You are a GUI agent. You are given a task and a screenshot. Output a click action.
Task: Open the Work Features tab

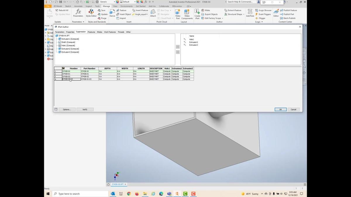point(110,32)
